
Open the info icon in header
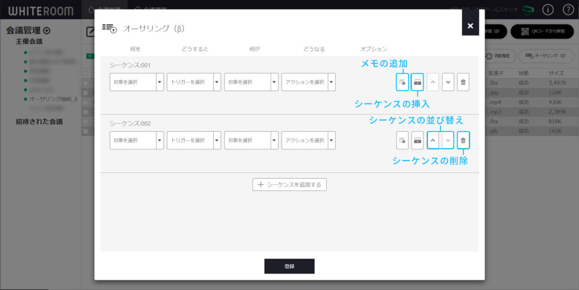tap(547, 10)
